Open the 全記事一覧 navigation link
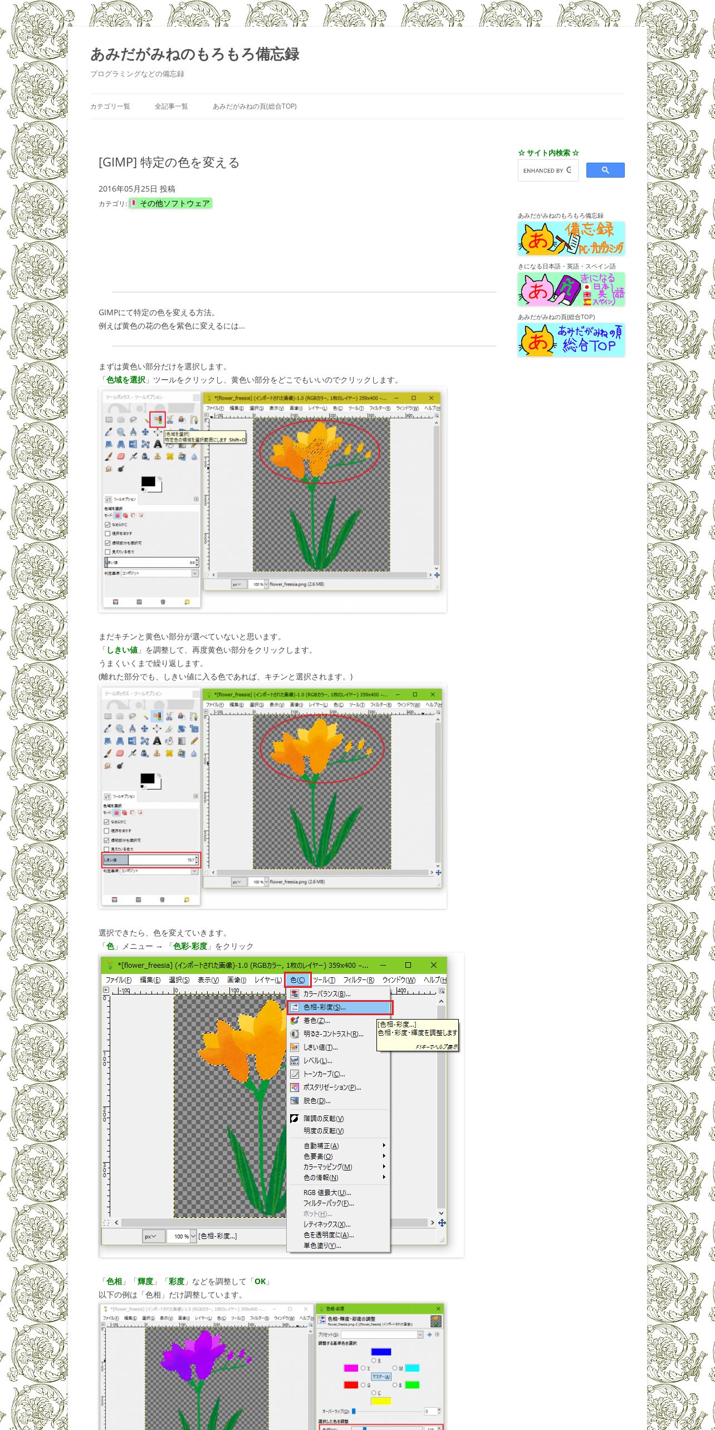The height and width of the screenshot is (1430, 715). click(171, 106)
